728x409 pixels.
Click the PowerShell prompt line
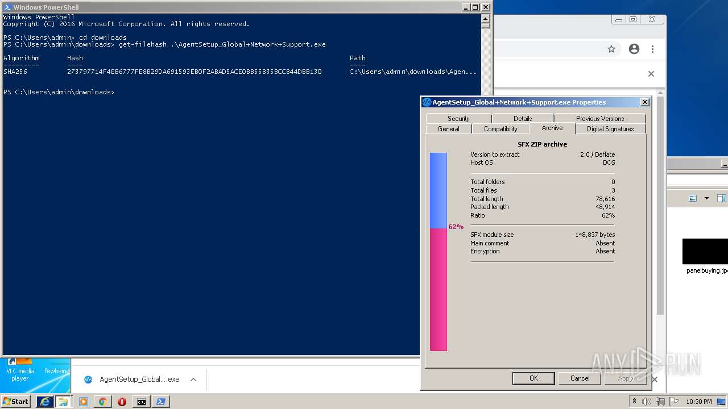tap(59, 92)
